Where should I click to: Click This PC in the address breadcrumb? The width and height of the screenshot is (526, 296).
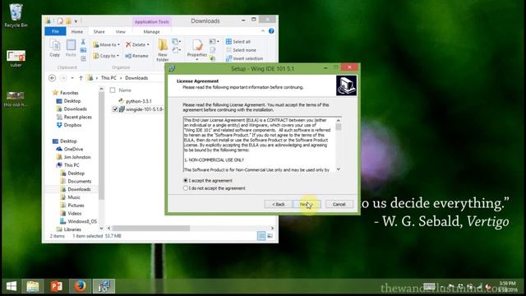[x=108, y=78]
